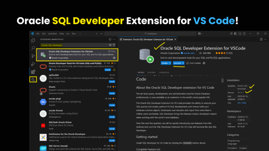Expand the Disable button dropdown arrow

click(x=170, y=63)
